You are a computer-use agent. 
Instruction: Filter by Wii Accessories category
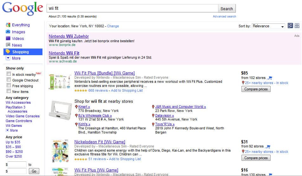18,102
